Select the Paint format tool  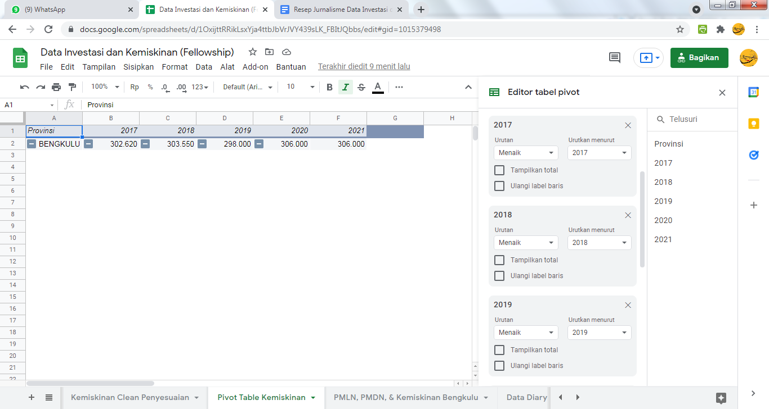pyautogui.click(x=72, y=87)
